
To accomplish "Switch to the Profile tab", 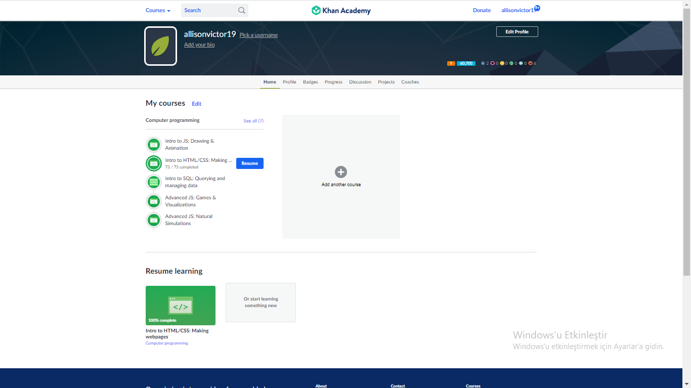I will [x=289, y=82].
